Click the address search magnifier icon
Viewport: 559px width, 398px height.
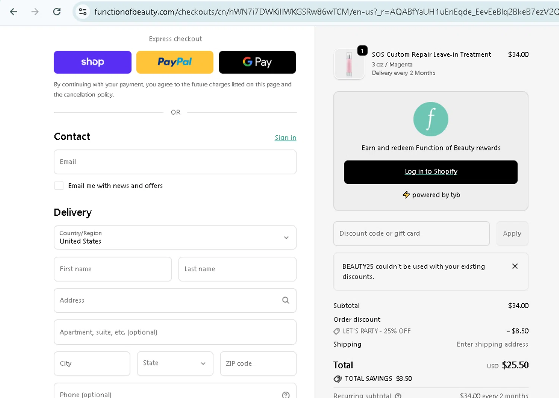coord(285,300)
